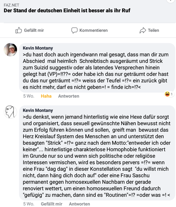Select Teilen text in post bar
176x207 pixels.
pos(153,30)
